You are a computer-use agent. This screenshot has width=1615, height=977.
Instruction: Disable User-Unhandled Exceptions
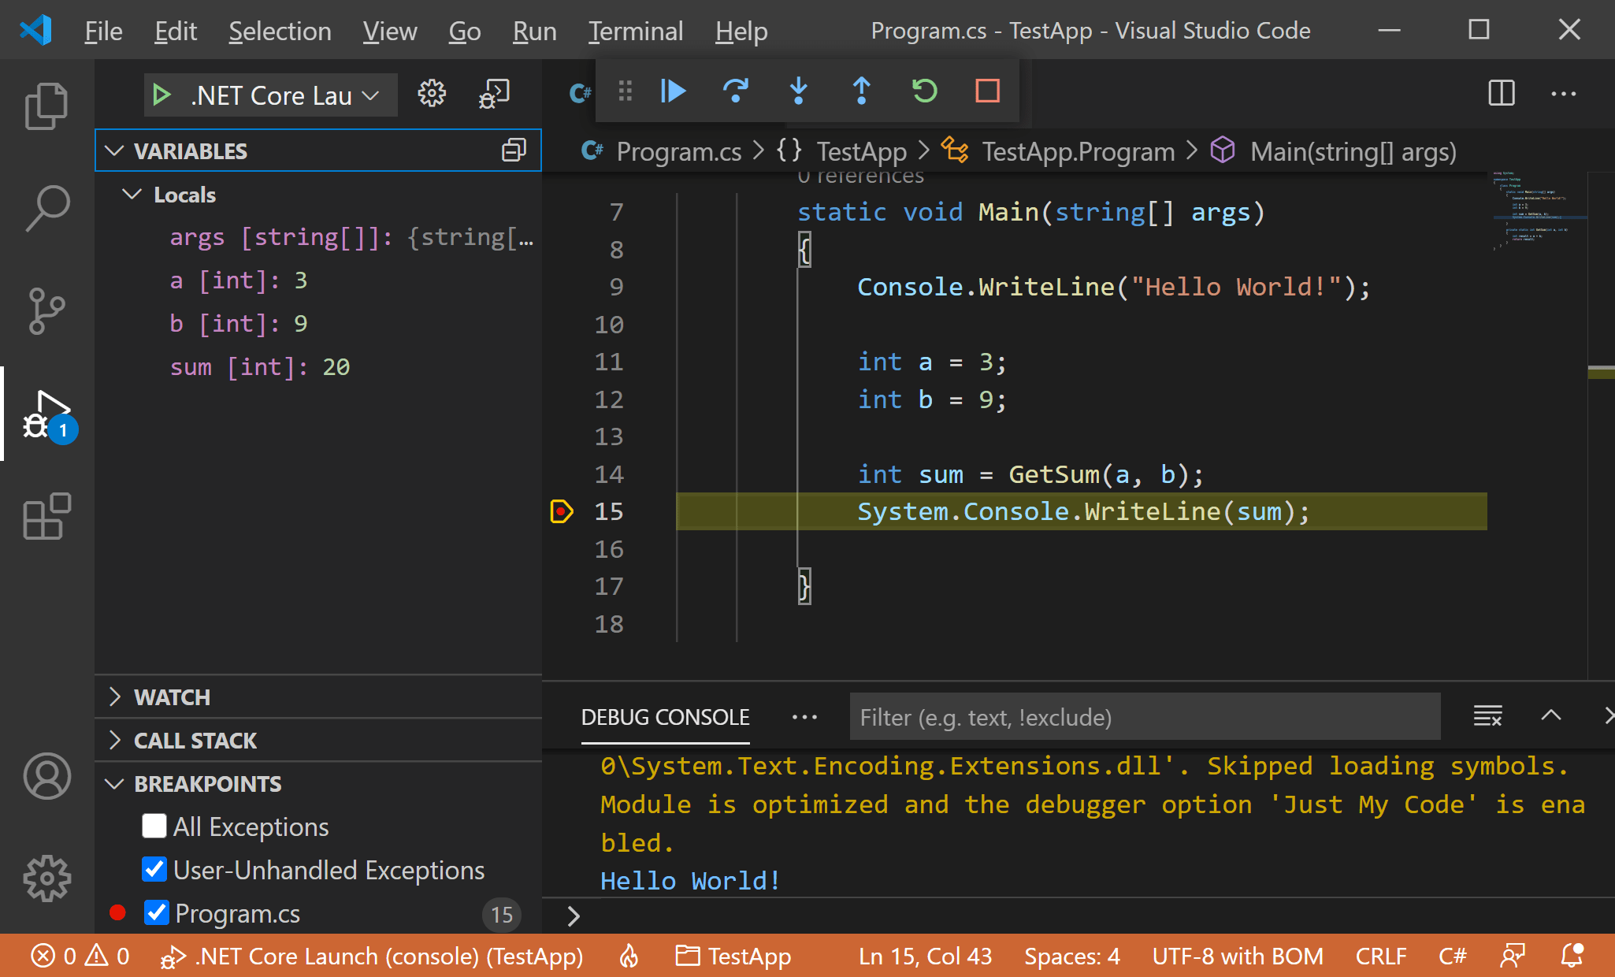point(154,869)
